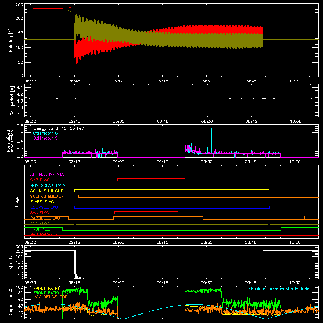Click the ATTENUATOR_STATE flag label
Viewport: 323px width, 323px height.
[x=49, y=174]
